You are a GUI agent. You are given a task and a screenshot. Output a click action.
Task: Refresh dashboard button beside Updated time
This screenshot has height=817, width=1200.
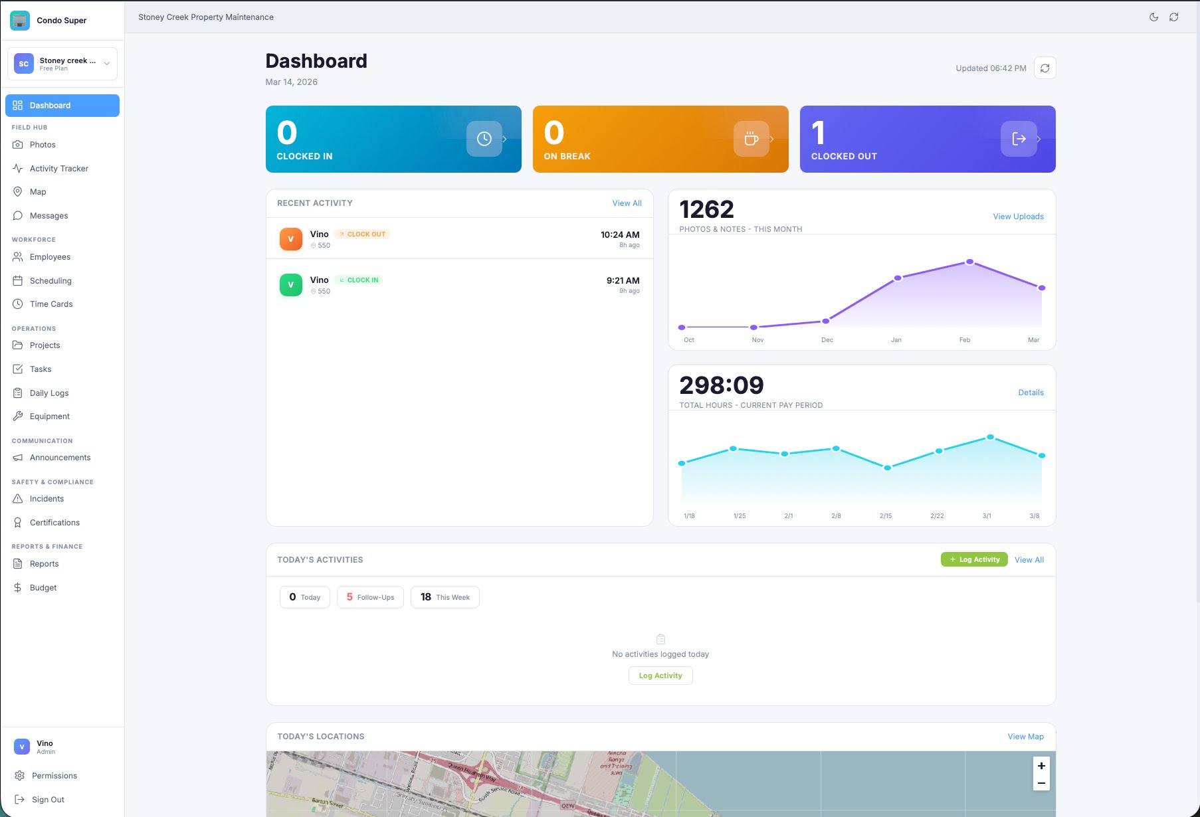1045,68
